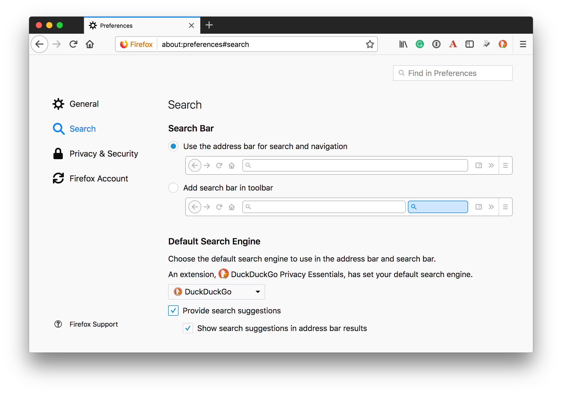Click the Grammarly extension icon
The height and width of the screenshot is (394, 562).
click(x=420, y=44)
